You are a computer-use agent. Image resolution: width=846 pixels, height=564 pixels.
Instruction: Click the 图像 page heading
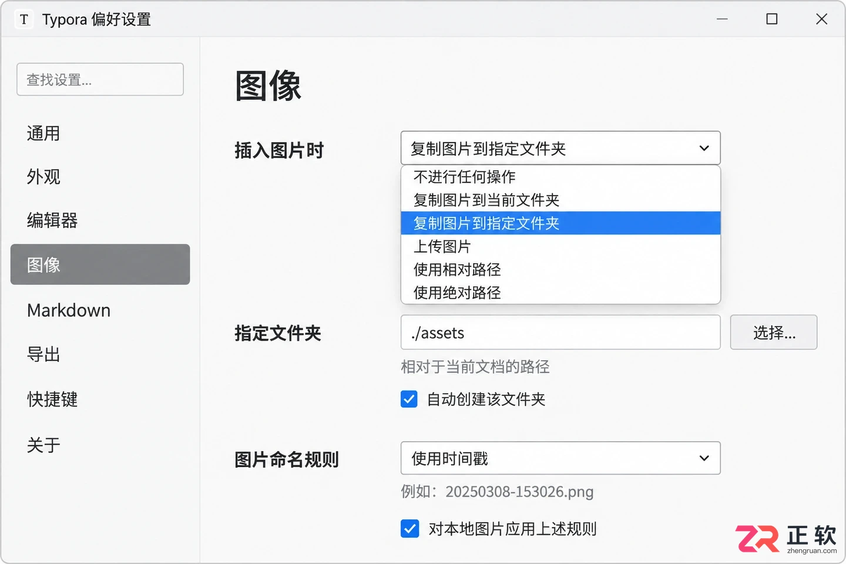(x=268, y=86)
